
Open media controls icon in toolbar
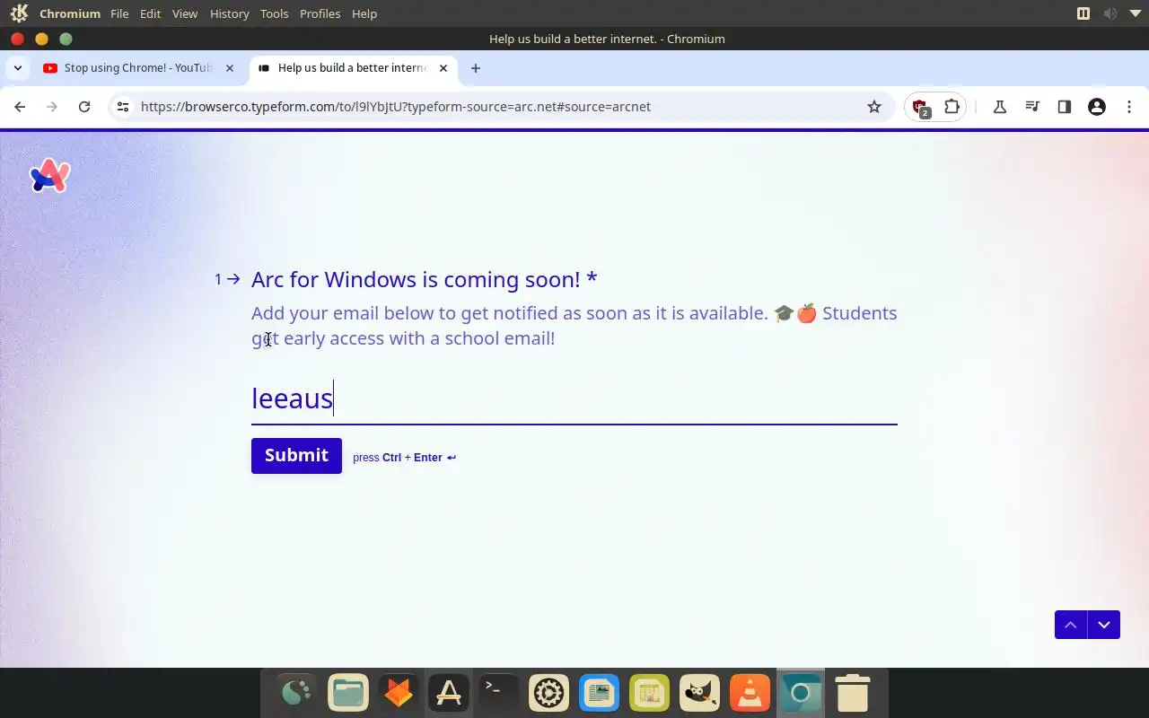pos(1032,107)
